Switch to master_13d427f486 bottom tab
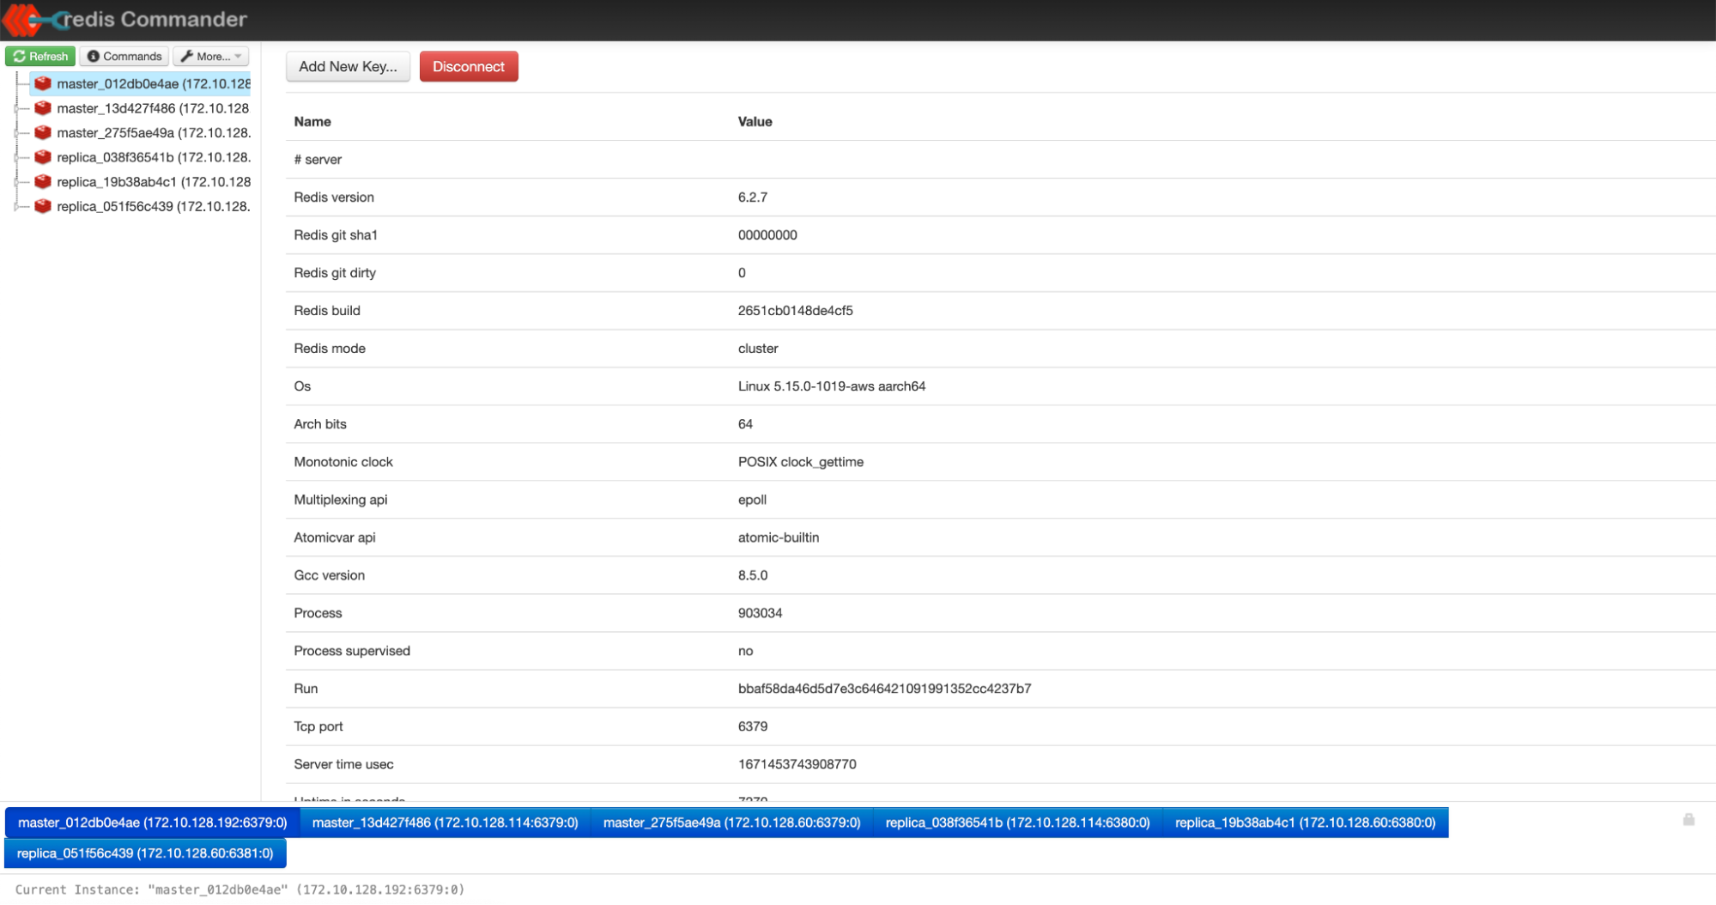The height and width of the screenshot is (905, 1716). (446, 823)
